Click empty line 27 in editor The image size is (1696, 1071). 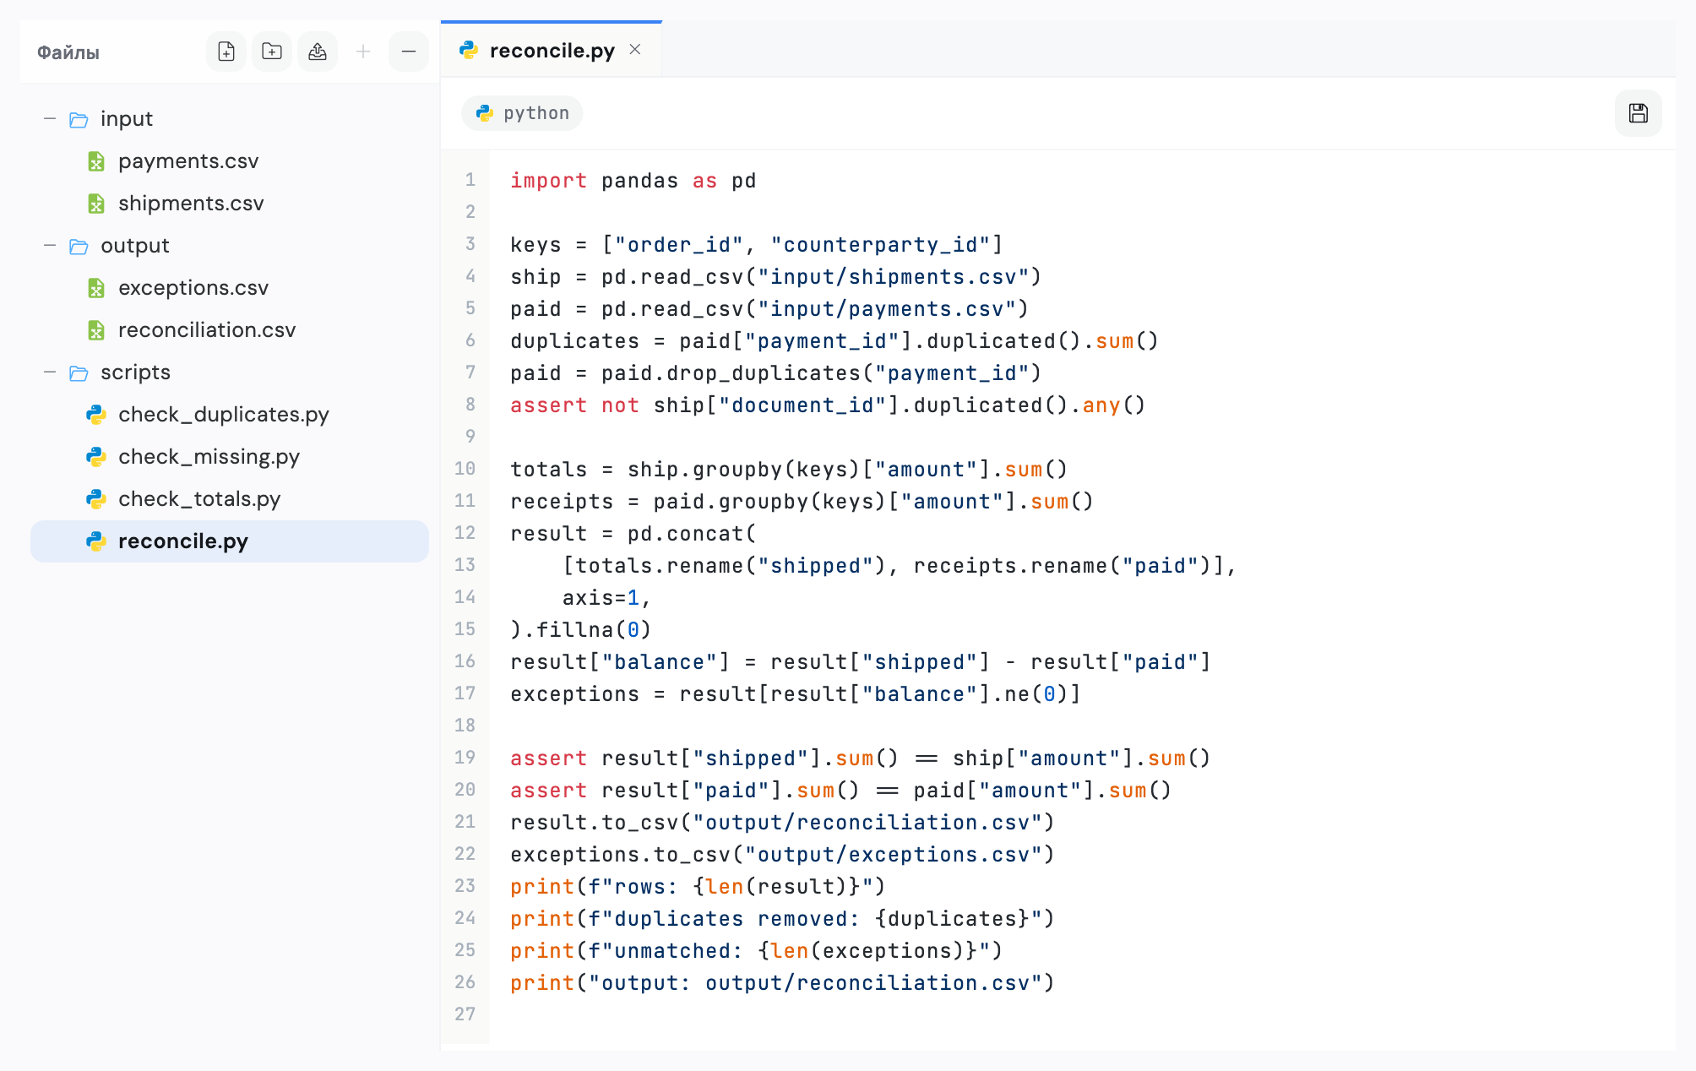tap(1081, 1014)
